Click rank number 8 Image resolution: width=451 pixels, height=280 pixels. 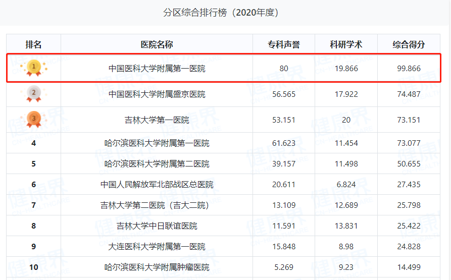pos(34,226)
